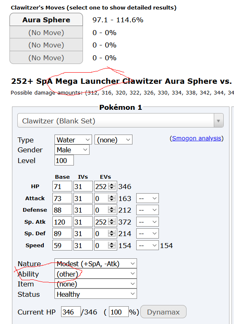Click the Possible damage amounts text
This screenshot has height=324, width=234.
pos(122,92)
